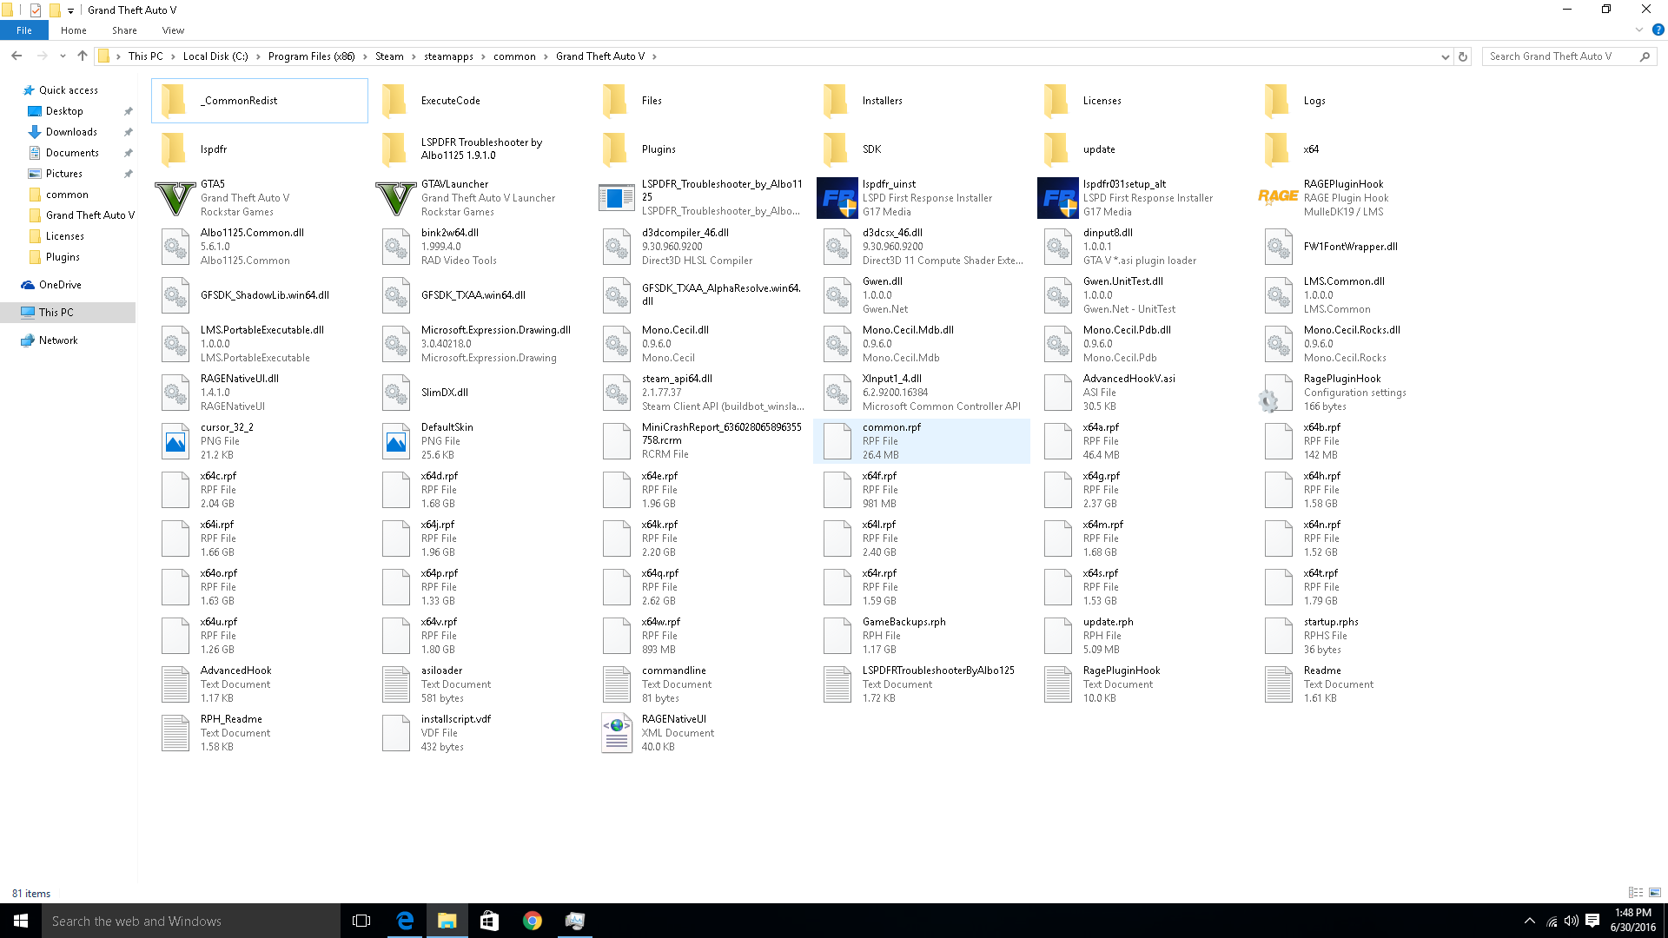
Task: Click the Refresh button in the address bar
Action: [1463, 56]
